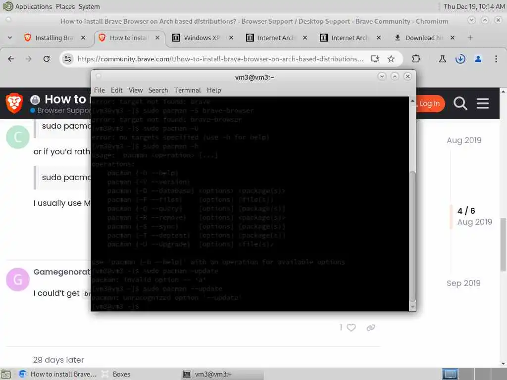Open the forum search magnifier icon

(460, 104)
